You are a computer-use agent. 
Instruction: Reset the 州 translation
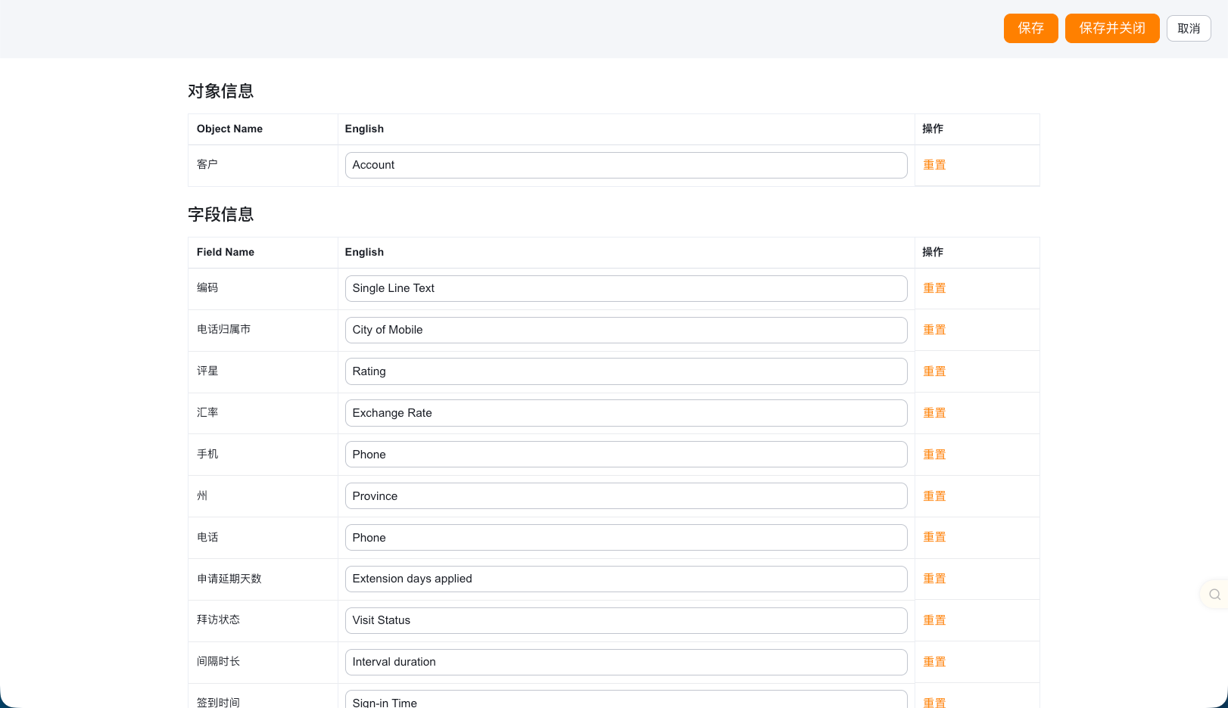(934, 496)
